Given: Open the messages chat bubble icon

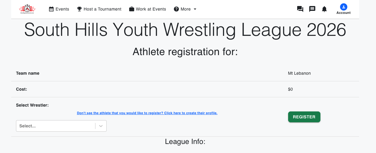Looking at the screenshot, I should point(312,9).
